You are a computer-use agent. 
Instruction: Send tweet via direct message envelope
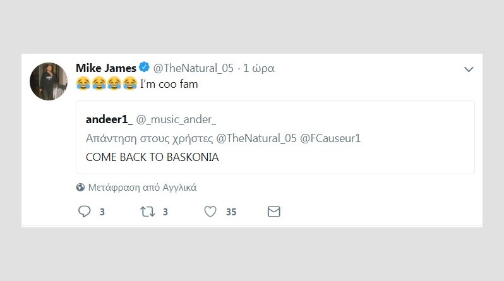click(273, 212)
